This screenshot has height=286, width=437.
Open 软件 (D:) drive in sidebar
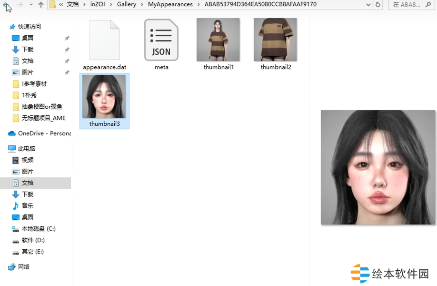coord(33,240)
